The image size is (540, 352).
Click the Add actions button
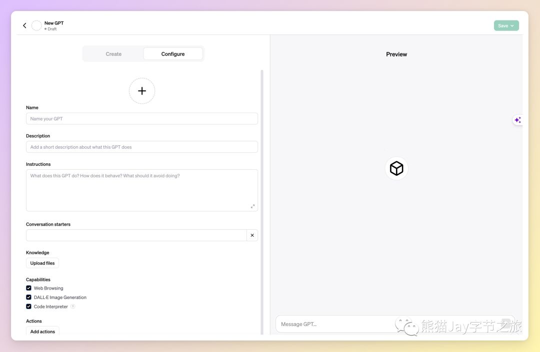point(42,331)
